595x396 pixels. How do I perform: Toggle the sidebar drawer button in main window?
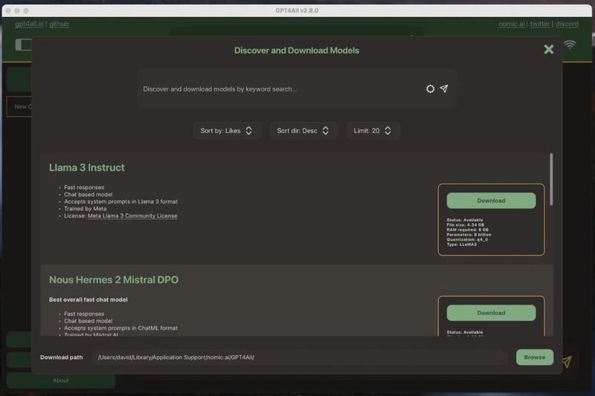[24, 45]
